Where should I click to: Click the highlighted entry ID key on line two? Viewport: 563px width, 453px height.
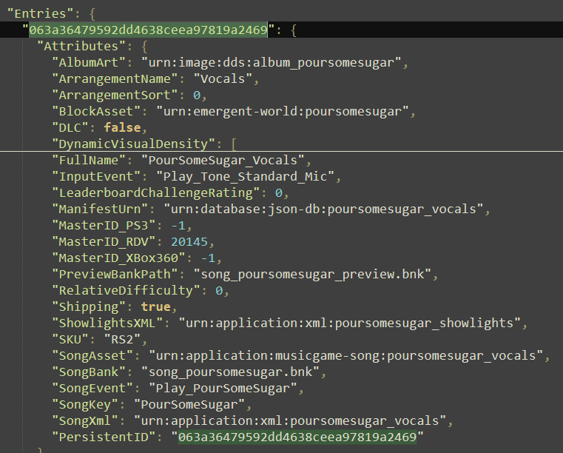pyautogui.click(x=148, y=30)
